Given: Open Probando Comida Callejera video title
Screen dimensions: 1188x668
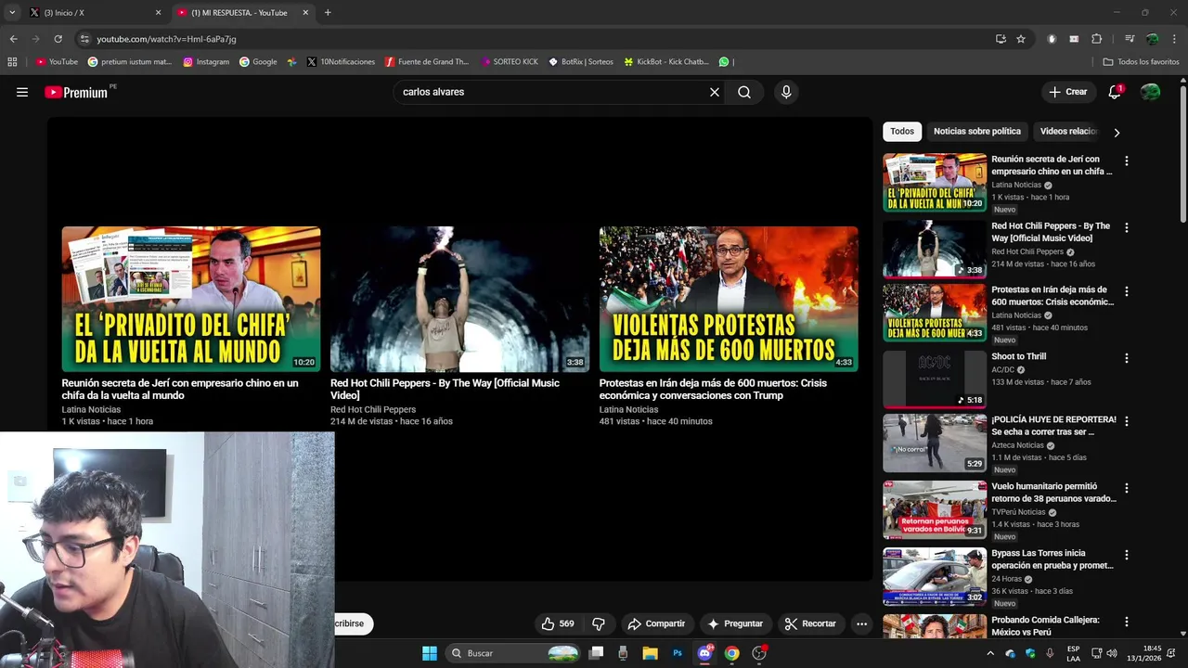Looking at the screenshot, I should coord(1045,625).
